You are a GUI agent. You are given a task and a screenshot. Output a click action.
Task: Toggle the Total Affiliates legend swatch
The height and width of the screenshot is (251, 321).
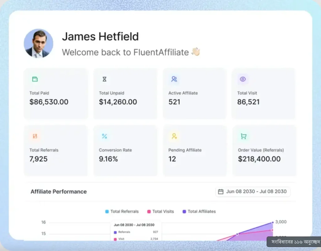point(184,212)
